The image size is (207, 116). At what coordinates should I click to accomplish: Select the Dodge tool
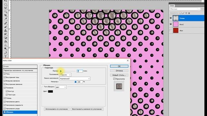(5, 49)
